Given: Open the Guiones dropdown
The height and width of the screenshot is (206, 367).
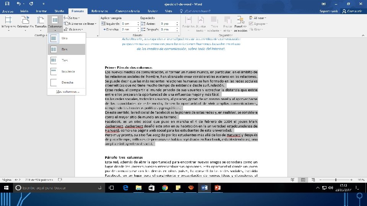Looking at the screenshot, I should pyautogui.click(x=73, y=29).
